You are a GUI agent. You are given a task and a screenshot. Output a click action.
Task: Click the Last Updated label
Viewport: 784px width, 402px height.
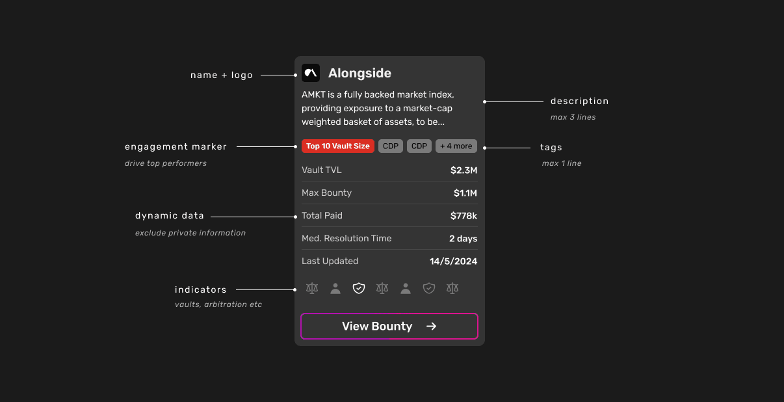(x=330, y=261)
